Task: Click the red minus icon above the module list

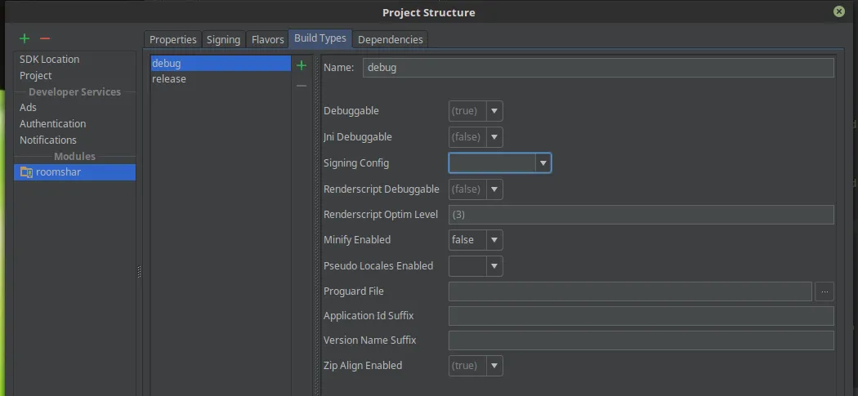Action: click(x=45, y=38)
